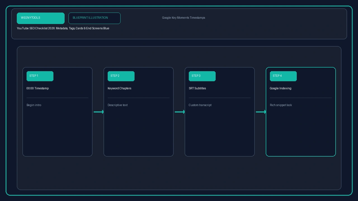Select the Google Indexing heading
The image size is (358, 201).
point(281,88)
